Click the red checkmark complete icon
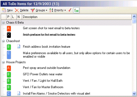This screenshot has width=137, height=97. click(x=70, y=10)
